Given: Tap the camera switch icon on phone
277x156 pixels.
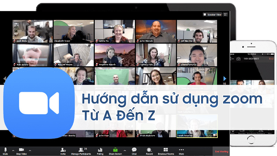Looking at the screenshot, I should pos(239,59).
